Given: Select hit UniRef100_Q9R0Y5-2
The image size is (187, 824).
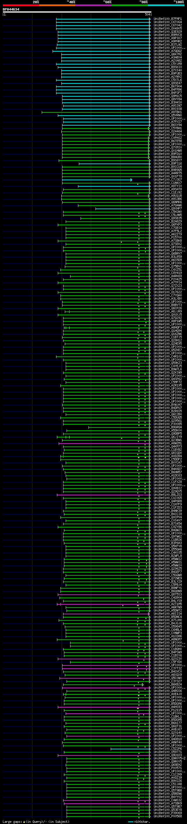Looking at the screenshot, I should pyautogui.click(x=169, y=759).
